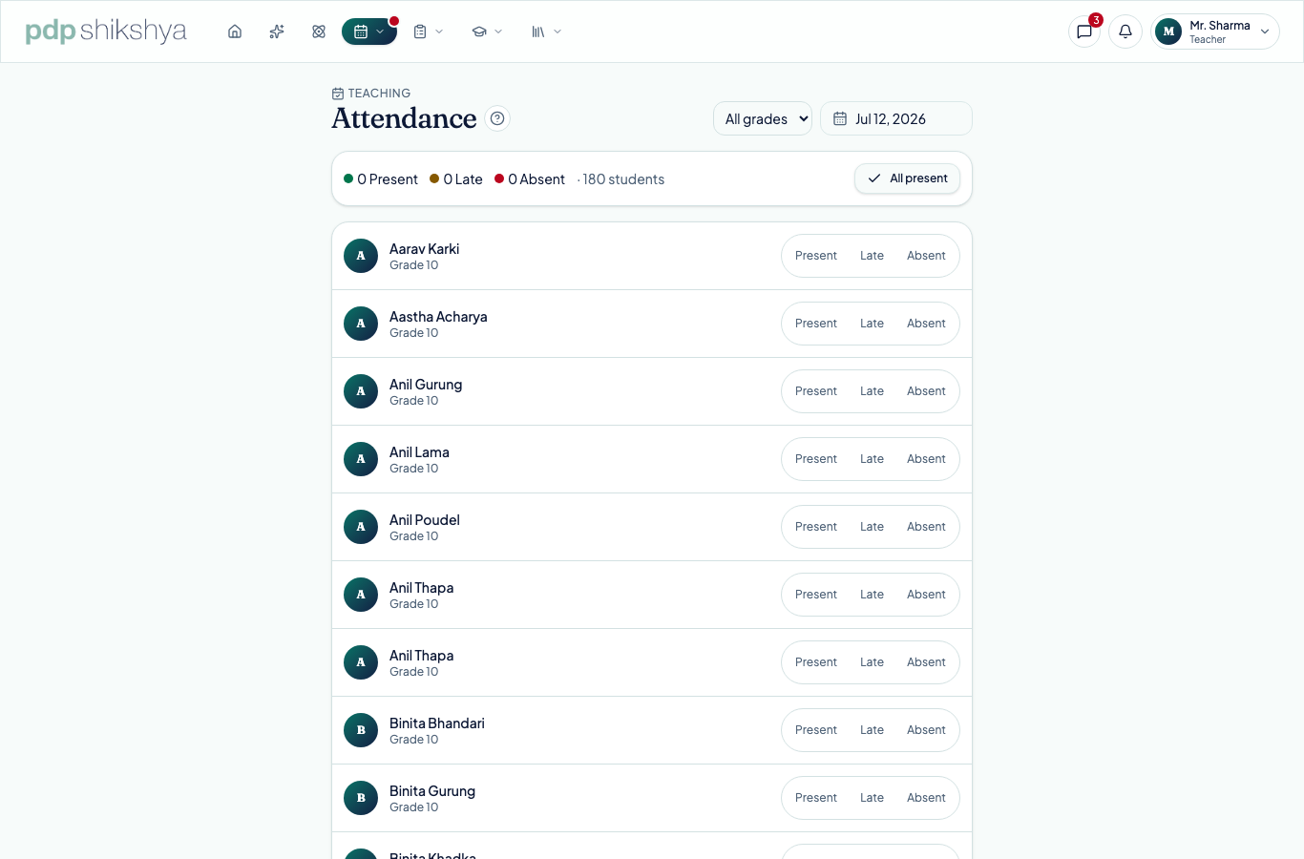Open the All grades dropdown
This screenshot has height=859, width=1304.
click(763, 119)
